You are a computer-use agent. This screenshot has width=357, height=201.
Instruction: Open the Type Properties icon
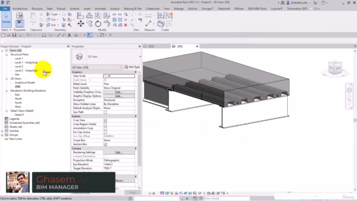[x=20, y=16]
